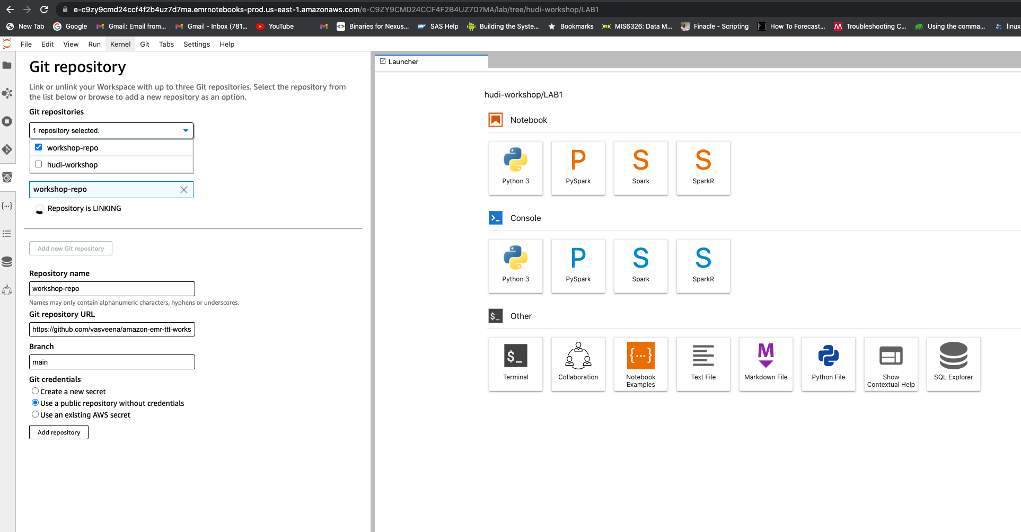Open a new Terminal

pyautogui.click(x=516, y=364)
